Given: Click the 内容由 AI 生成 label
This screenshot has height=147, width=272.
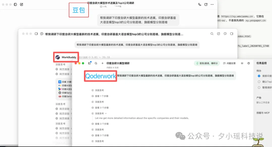Looking at the screenshot, I should point(112,68).
